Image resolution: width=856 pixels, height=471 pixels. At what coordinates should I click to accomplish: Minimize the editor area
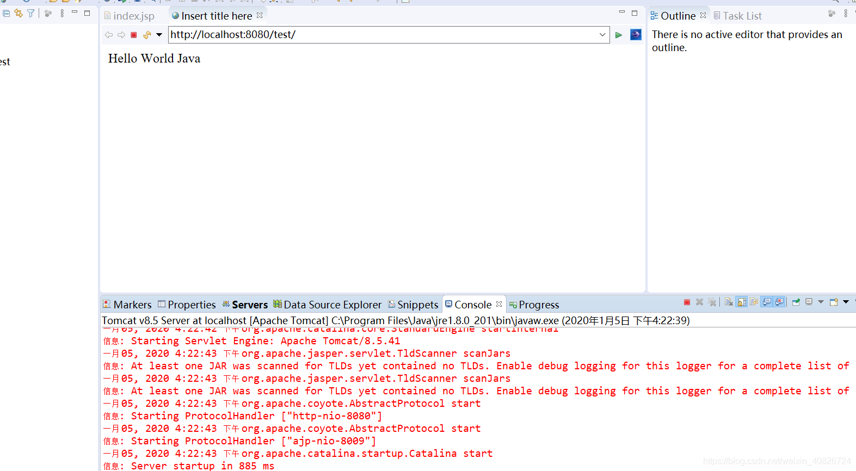[x=622, y=12]
